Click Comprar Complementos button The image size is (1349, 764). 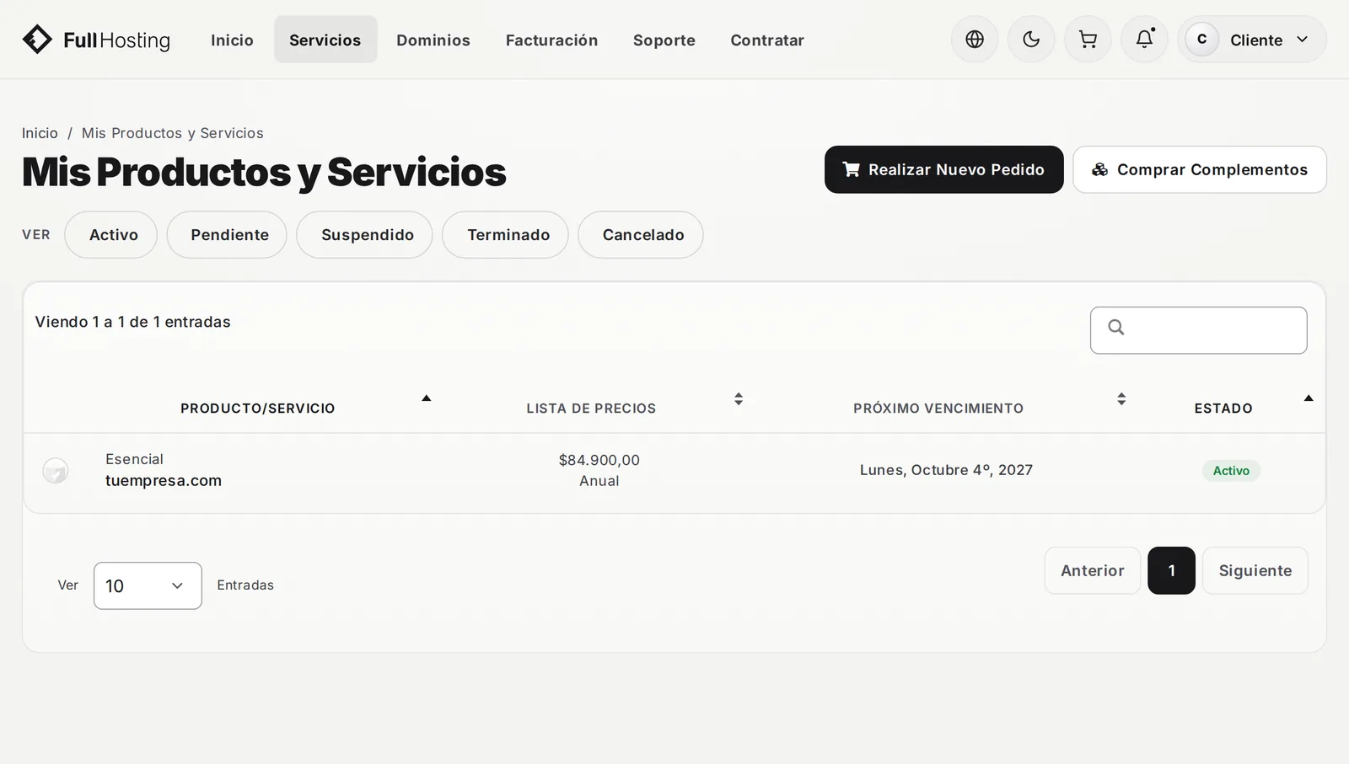(1200, 169)
